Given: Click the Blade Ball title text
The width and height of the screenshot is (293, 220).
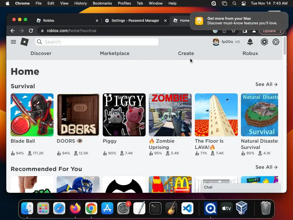Looking at the screenshot, I should click(23, 141).
